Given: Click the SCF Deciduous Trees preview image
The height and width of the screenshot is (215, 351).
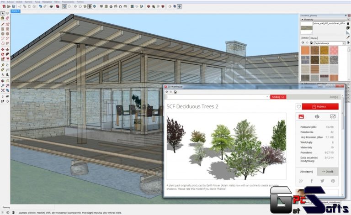Looking at the screenshot, I should tap(226, 147).
